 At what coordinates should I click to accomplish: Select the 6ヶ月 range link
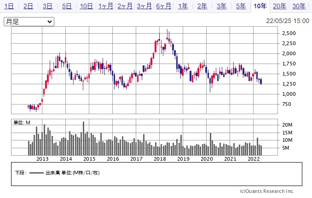[163, 6]
